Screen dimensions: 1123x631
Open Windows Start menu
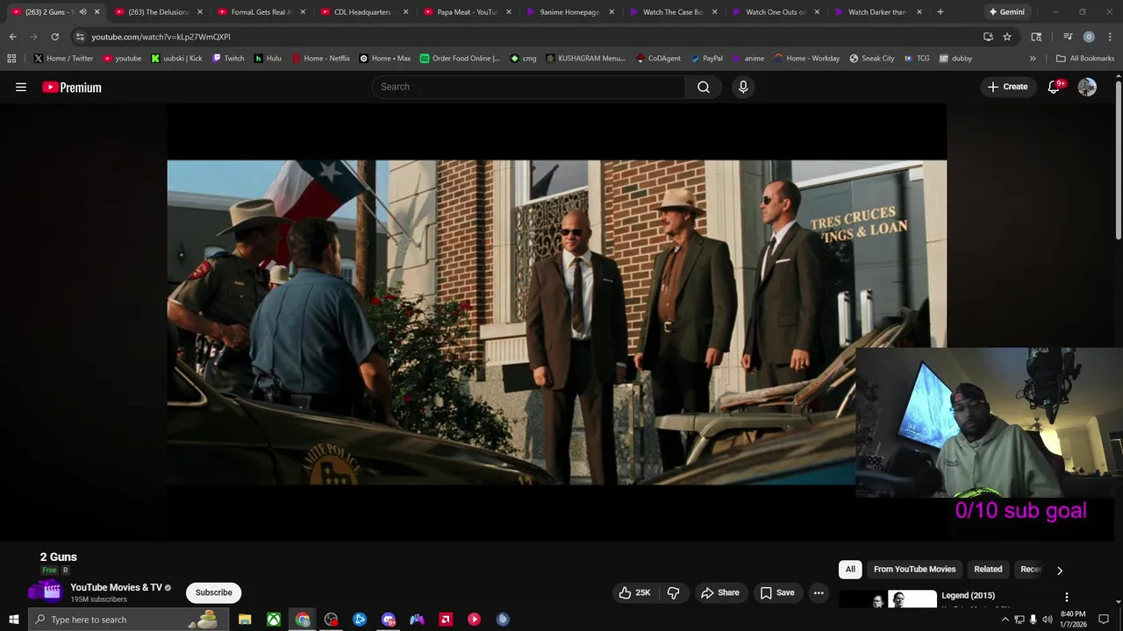(x=13, y=620)
